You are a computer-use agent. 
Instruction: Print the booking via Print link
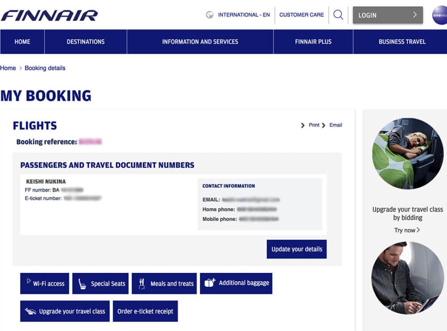pos(314,125)
